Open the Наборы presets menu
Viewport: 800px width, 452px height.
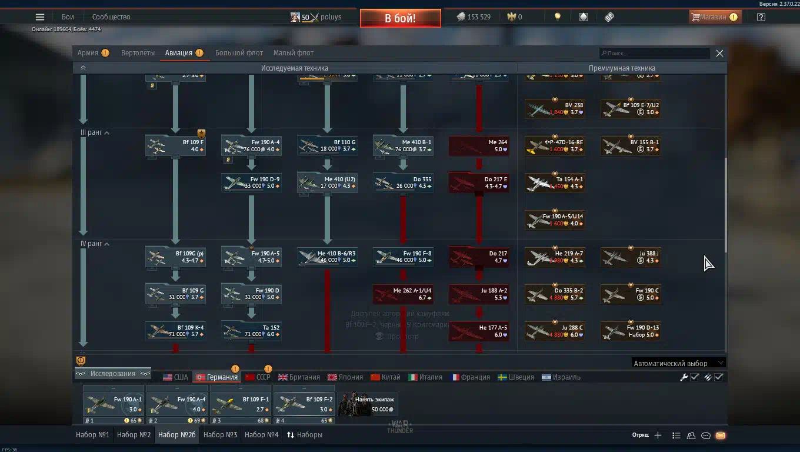click(305, 435)
